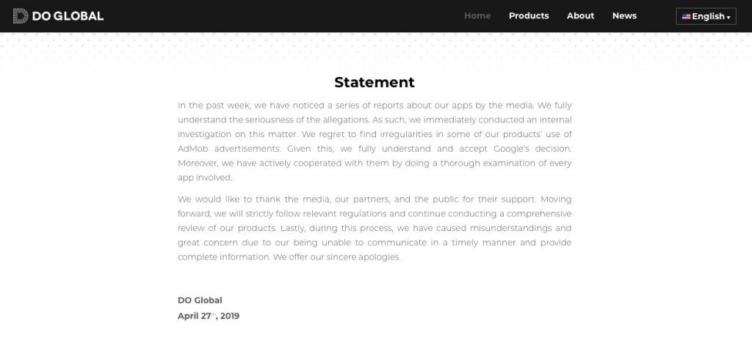Screen dimensions: 752x358
Task: Click the DO Global logo icon
Action: coord(20,16)
